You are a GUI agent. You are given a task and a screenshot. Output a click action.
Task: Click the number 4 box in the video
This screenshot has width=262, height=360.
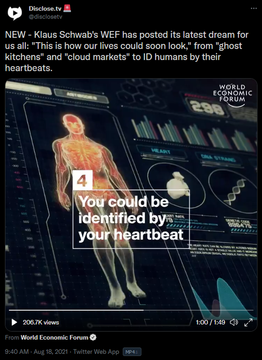pyautogui.click(x=83, y=180)
